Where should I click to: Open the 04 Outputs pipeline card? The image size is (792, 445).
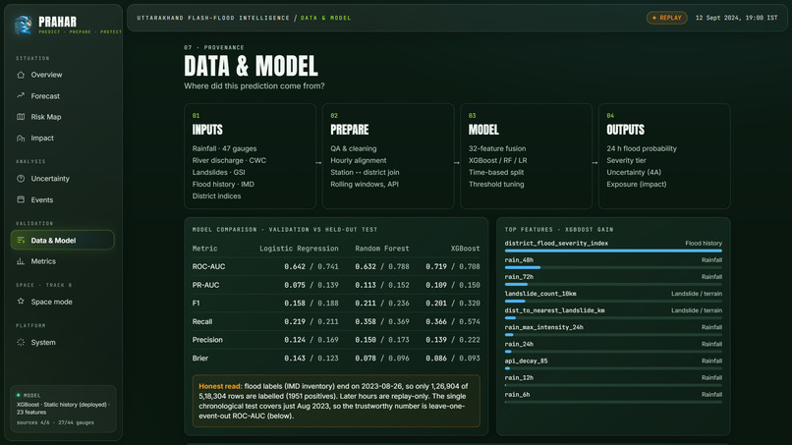[x=664, y=156]
